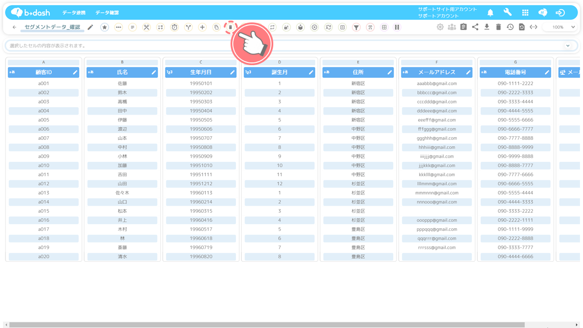Screen dimensions: 583x328
Task: Select cell 佐々木
Action: pos(122,193)
